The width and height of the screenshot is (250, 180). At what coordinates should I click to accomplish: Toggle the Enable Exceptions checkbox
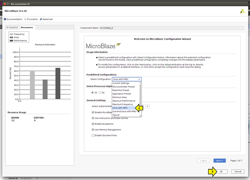click(93, 124)
